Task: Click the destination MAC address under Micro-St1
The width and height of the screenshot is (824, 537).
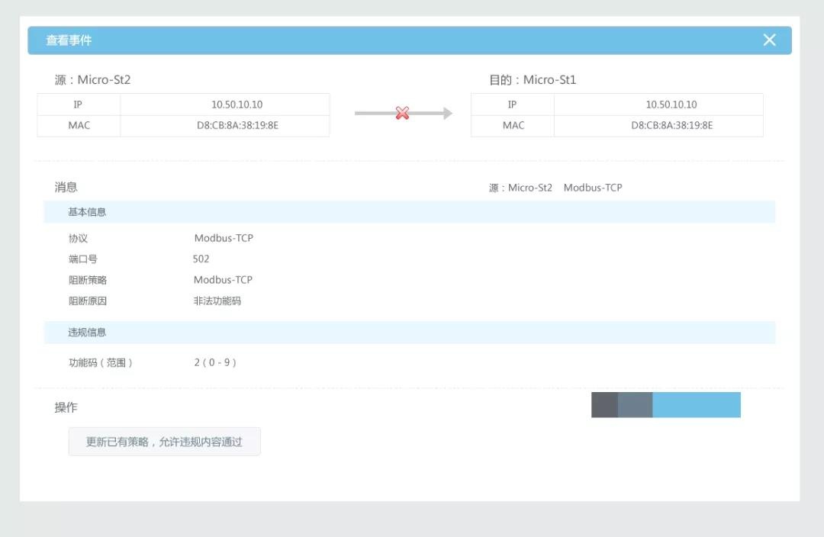Action: 671,125
